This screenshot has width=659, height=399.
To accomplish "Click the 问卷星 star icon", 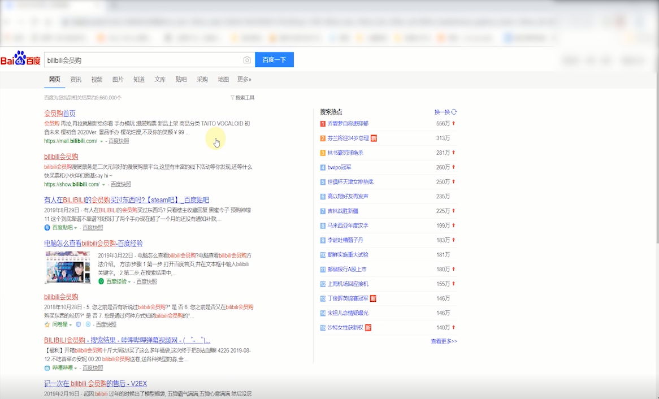I will tap(48, 324).
